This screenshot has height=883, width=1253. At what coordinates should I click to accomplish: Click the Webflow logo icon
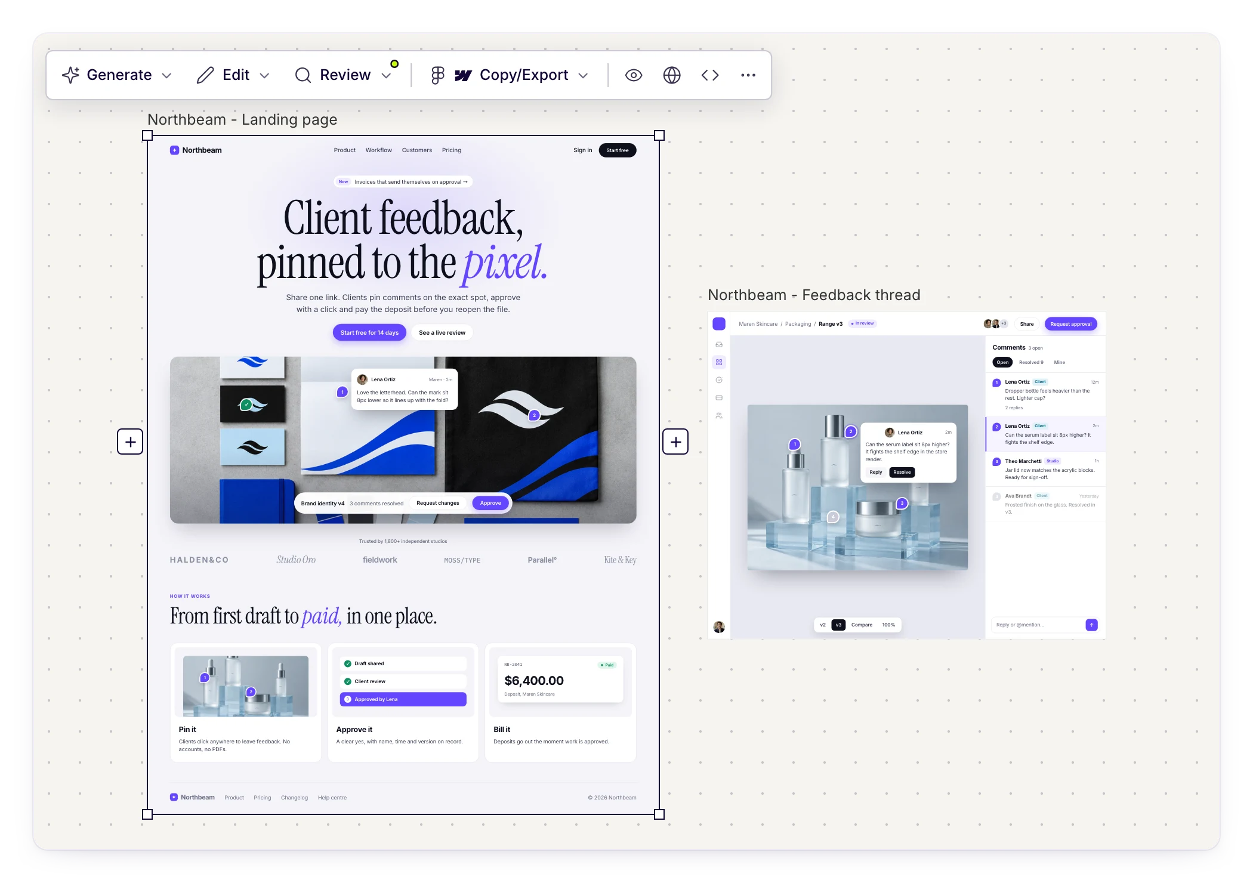[463, 75]
